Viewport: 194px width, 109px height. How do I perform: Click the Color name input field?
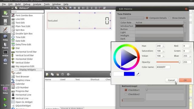(x=163, y=67)
